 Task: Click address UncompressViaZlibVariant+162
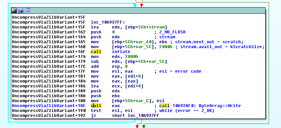click(x=49, y=32)
